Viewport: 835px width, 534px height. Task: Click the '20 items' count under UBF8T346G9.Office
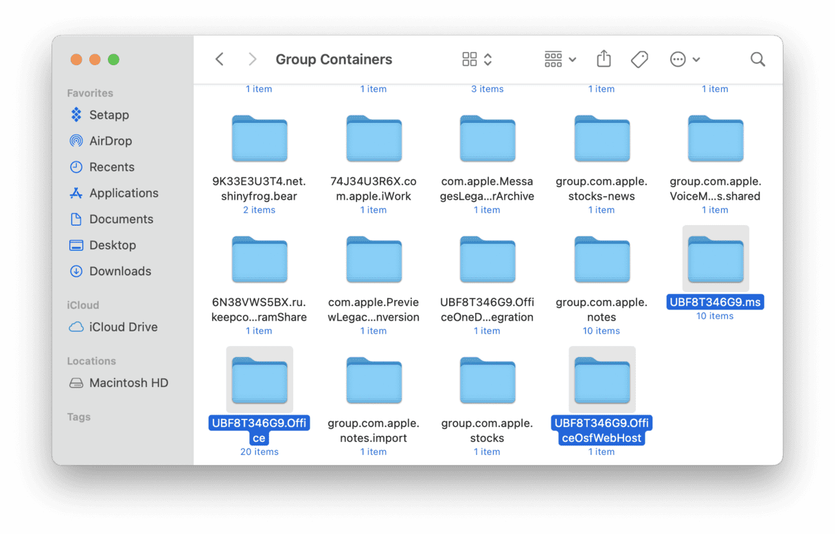(x=260, y=452)
